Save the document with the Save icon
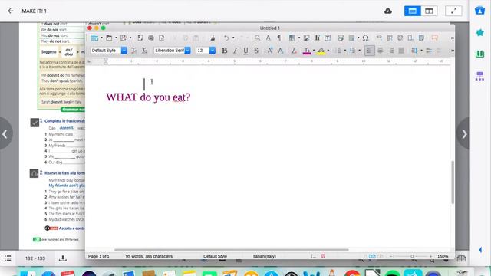The width and height of the screenshot is (491, 276). (124, 38)
